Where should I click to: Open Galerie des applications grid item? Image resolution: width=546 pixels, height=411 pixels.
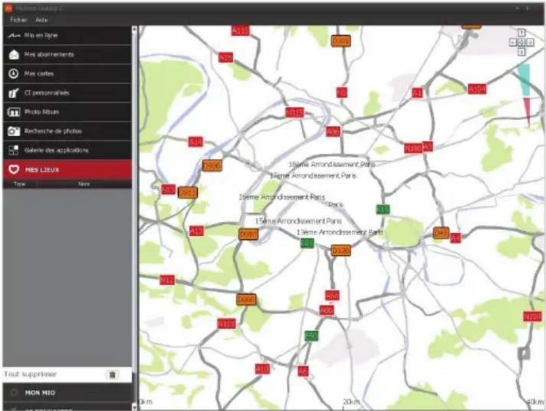tap(67, 150)
